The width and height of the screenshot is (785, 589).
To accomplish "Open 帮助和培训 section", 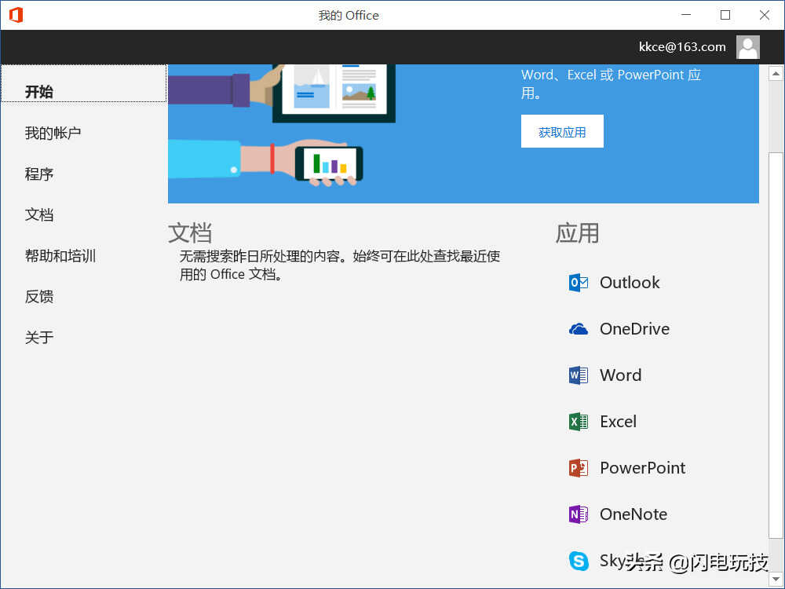I will point(60,256).
